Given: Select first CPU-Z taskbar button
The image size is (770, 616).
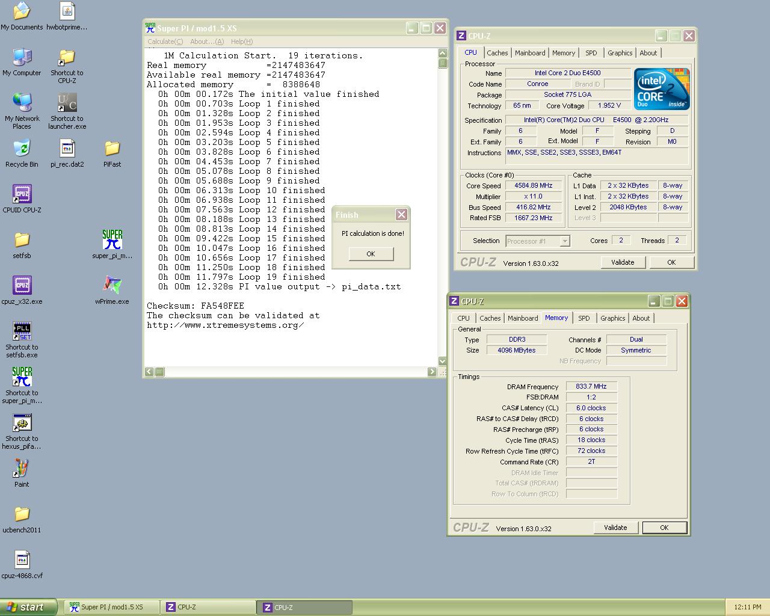Looking at the screenshot, I should (208, 607).
